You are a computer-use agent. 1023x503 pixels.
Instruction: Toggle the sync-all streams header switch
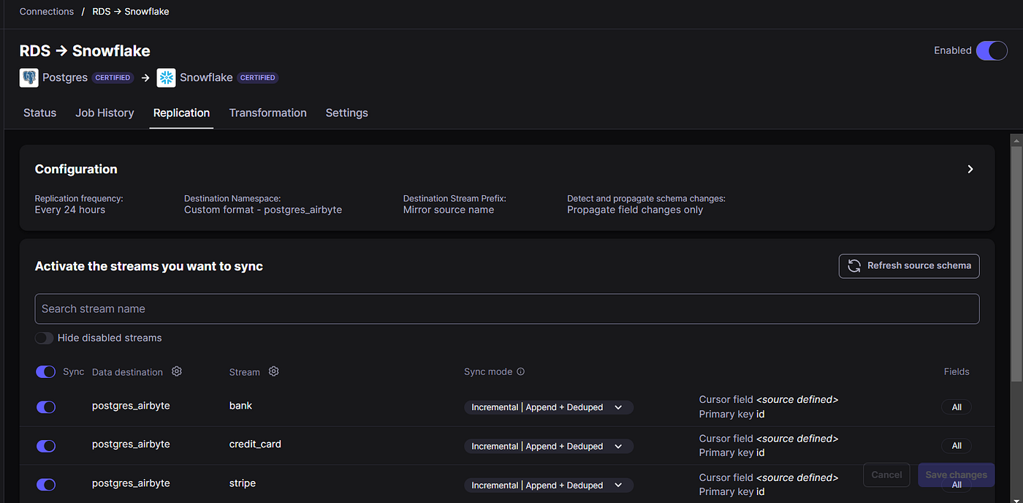[45, 371]
